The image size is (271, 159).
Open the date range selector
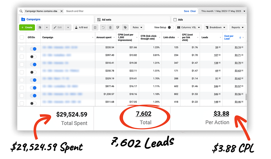[x=223, y=11]
